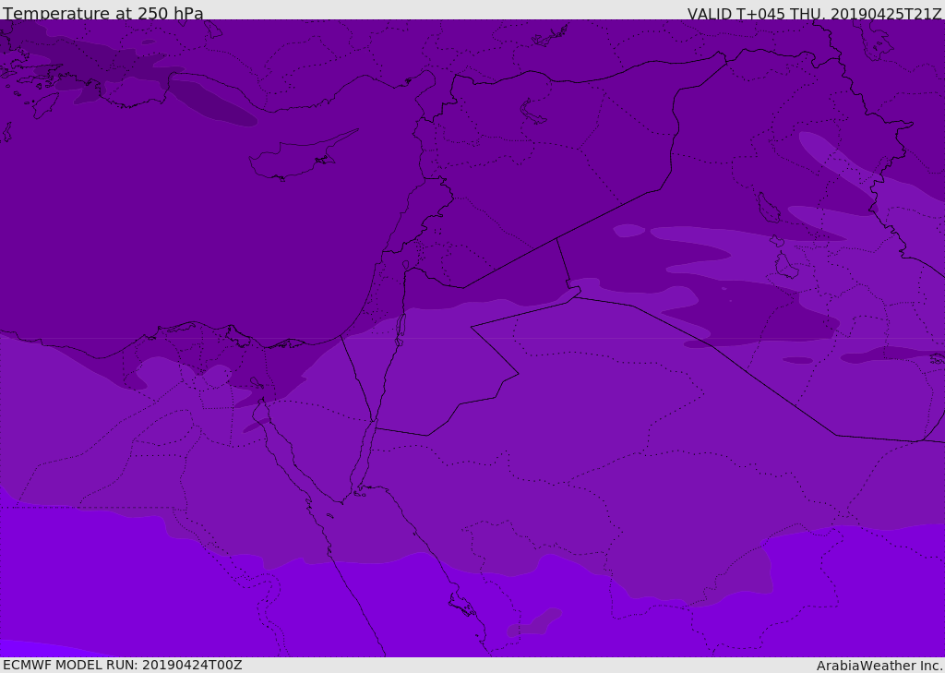The width and height of the screenshot is (945, 673).
Task: Click the ArabiaWeather Inc. credit
Action: [x=879, y=666]
